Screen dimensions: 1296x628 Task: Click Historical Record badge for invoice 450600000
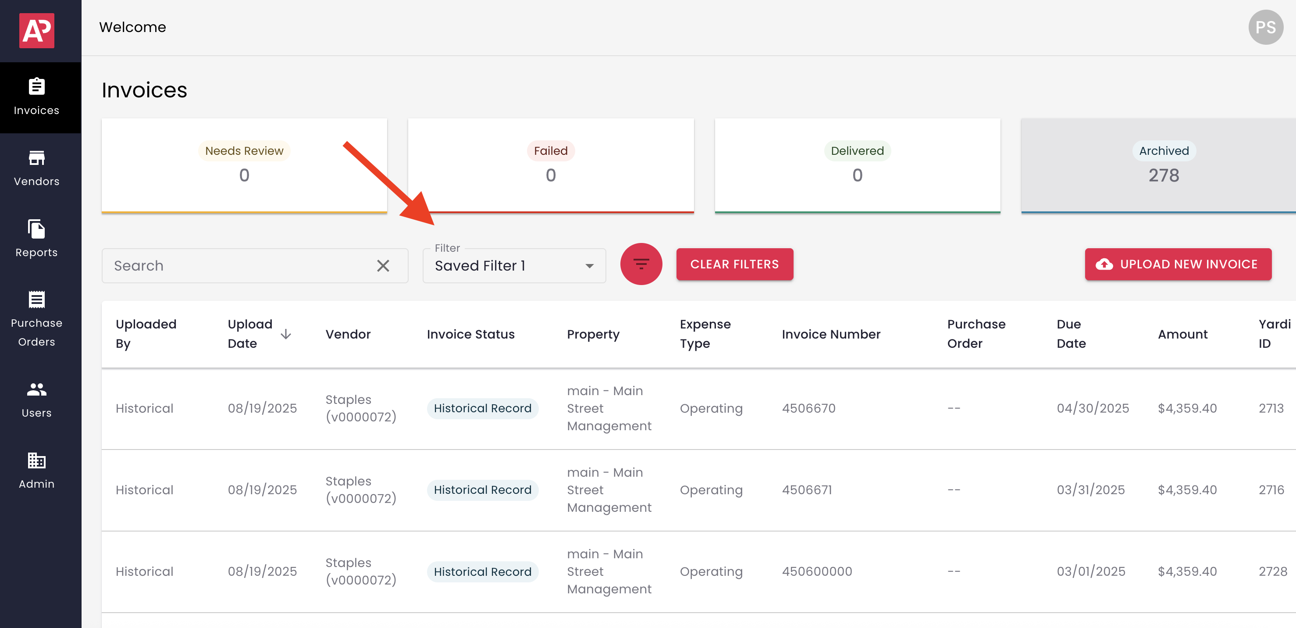click(x=482, y=571)
